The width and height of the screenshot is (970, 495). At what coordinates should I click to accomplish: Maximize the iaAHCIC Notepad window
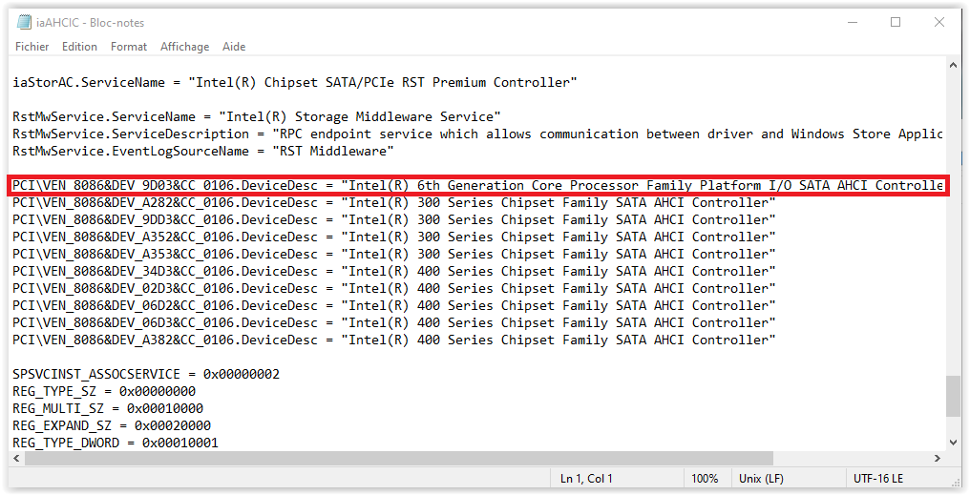pos(896,22)
